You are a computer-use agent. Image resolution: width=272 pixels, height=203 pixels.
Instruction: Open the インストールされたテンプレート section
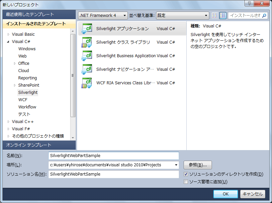click(39, 24)
